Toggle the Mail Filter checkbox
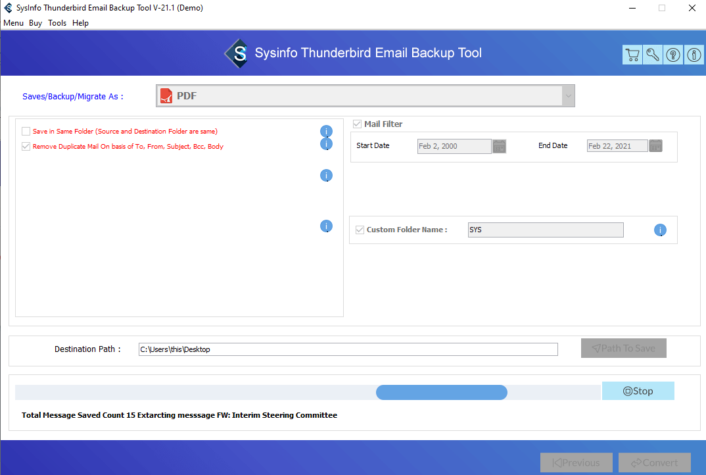 (x=357, y=124)
